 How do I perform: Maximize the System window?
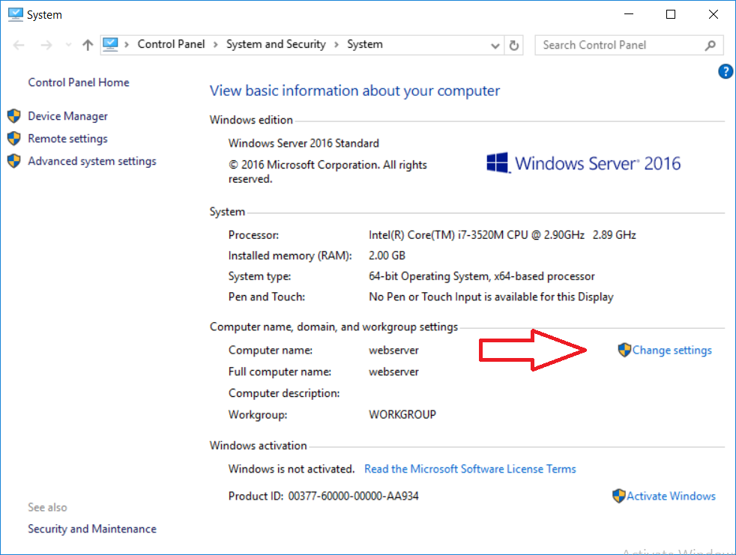click(x=671, y=14)
